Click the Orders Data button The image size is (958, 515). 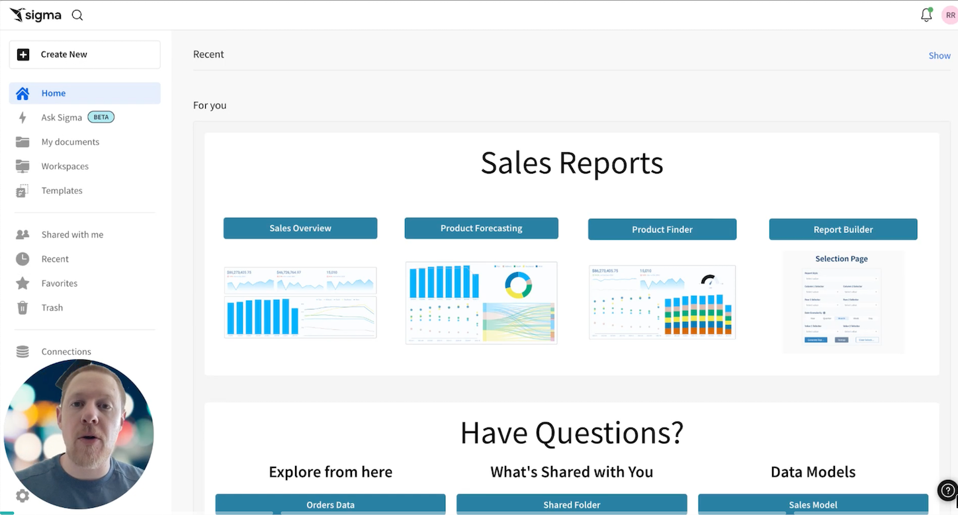pyautogui.click(x=331, y=504)
